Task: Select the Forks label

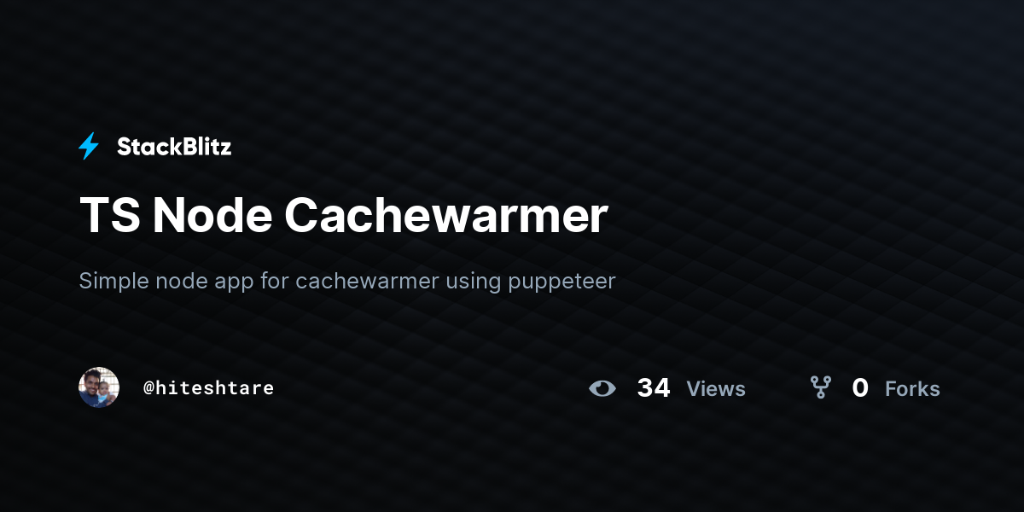Action: pyautogui.click(x=912, y=389)
